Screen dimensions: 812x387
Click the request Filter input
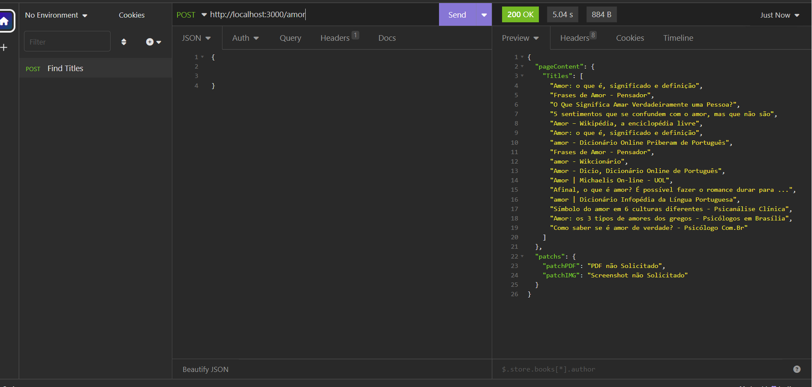click(67, 42)
